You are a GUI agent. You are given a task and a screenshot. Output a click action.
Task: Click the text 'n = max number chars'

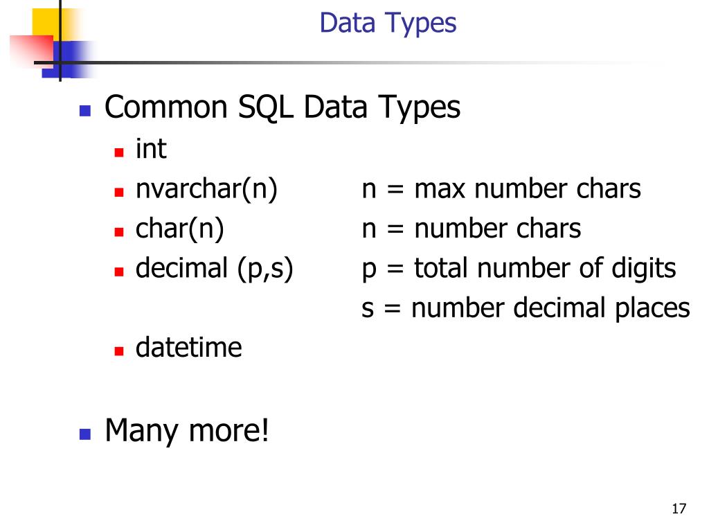tap(501, 188)
